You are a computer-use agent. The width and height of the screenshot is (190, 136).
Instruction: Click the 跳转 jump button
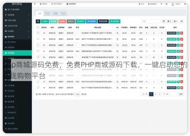tap(181, 94)
